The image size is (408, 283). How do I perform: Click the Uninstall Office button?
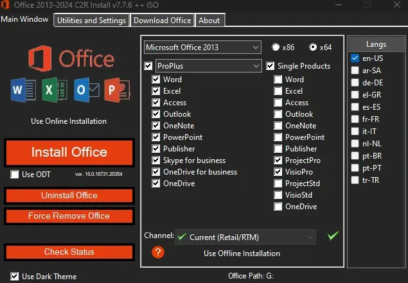[69, 196]
